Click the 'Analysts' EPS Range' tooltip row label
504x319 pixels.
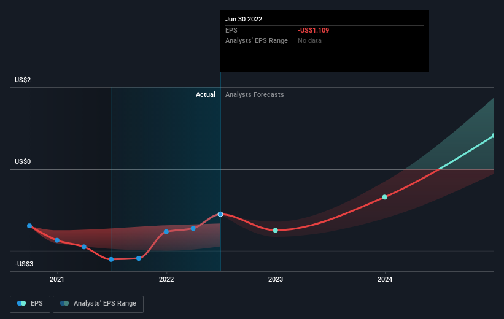coord(257,41)
